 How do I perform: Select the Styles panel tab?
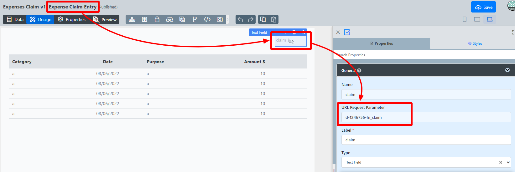(x=475, y=43)
